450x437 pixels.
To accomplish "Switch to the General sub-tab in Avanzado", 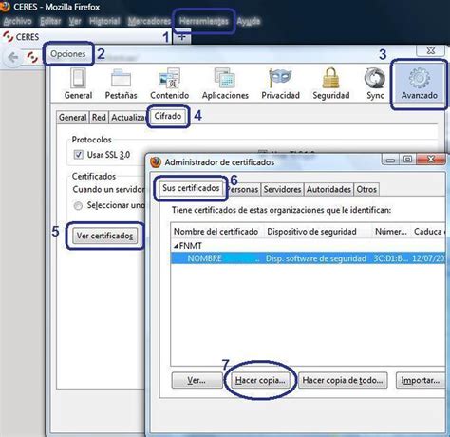I will [x=73, y=118].
